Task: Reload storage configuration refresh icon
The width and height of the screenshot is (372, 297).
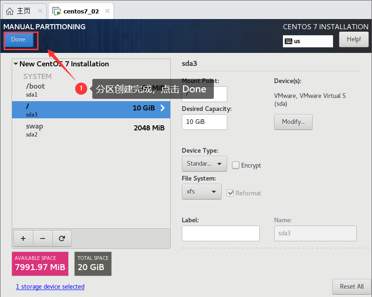Action: tap(62, 239)
